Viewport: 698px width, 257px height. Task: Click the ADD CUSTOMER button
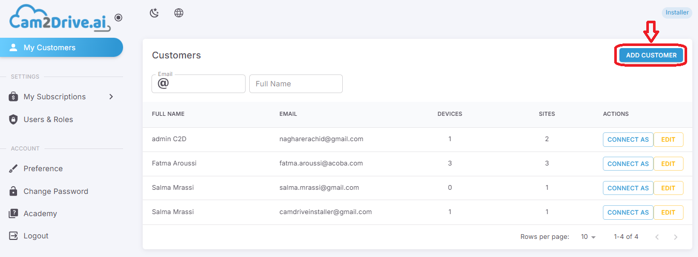point(651,55)
